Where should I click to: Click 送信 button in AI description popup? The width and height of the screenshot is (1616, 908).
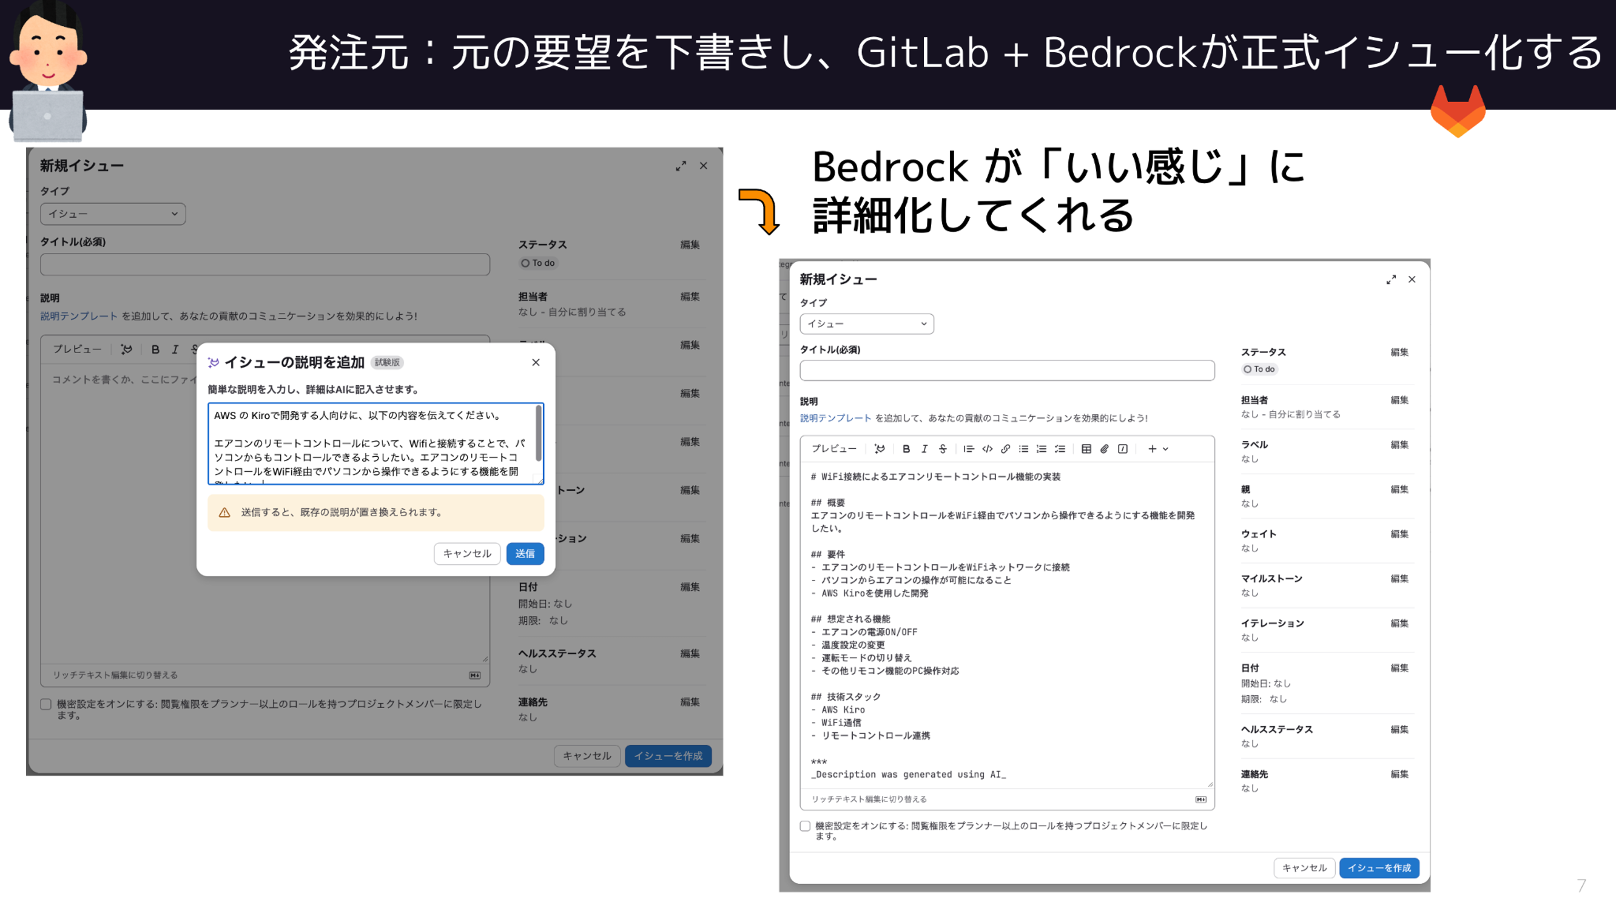[x=524, y=553]
